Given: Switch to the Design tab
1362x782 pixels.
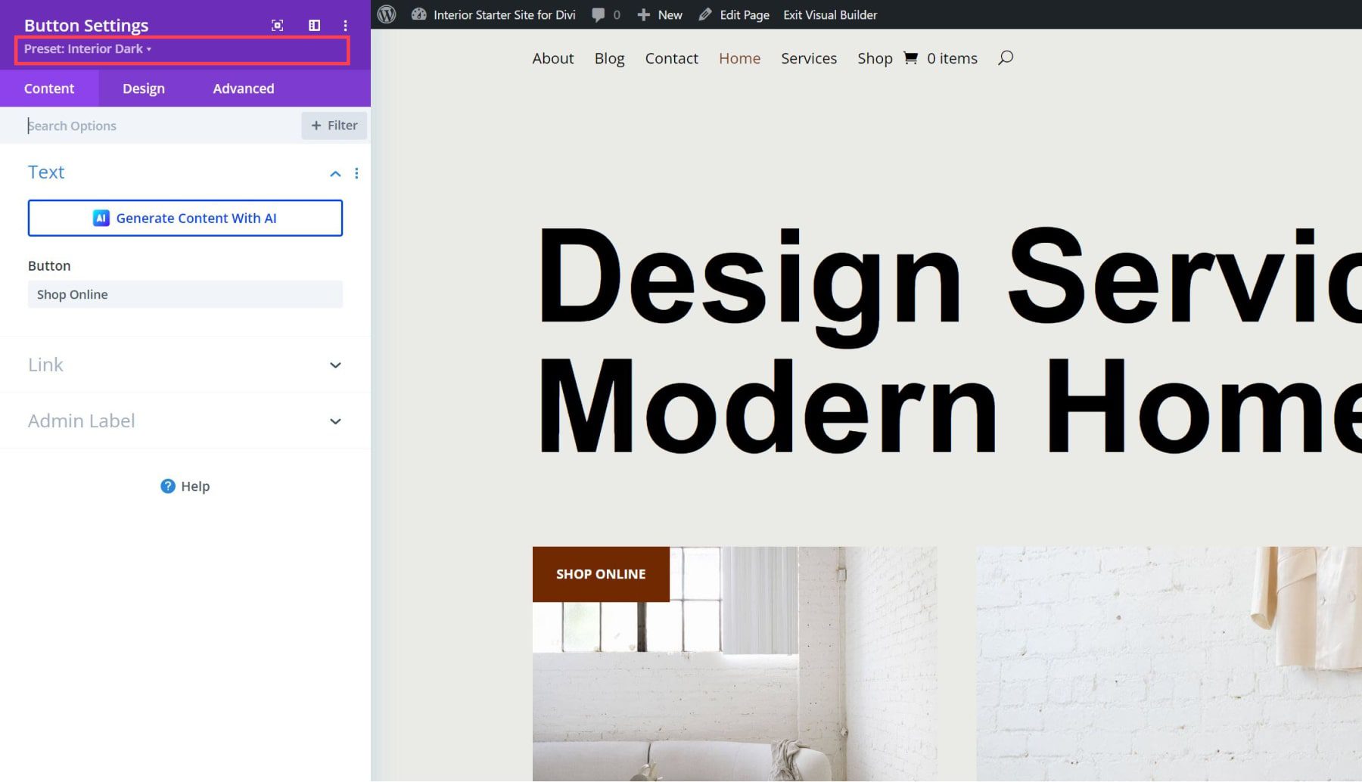Looking at the screenshot, I should tap(143, 88).
